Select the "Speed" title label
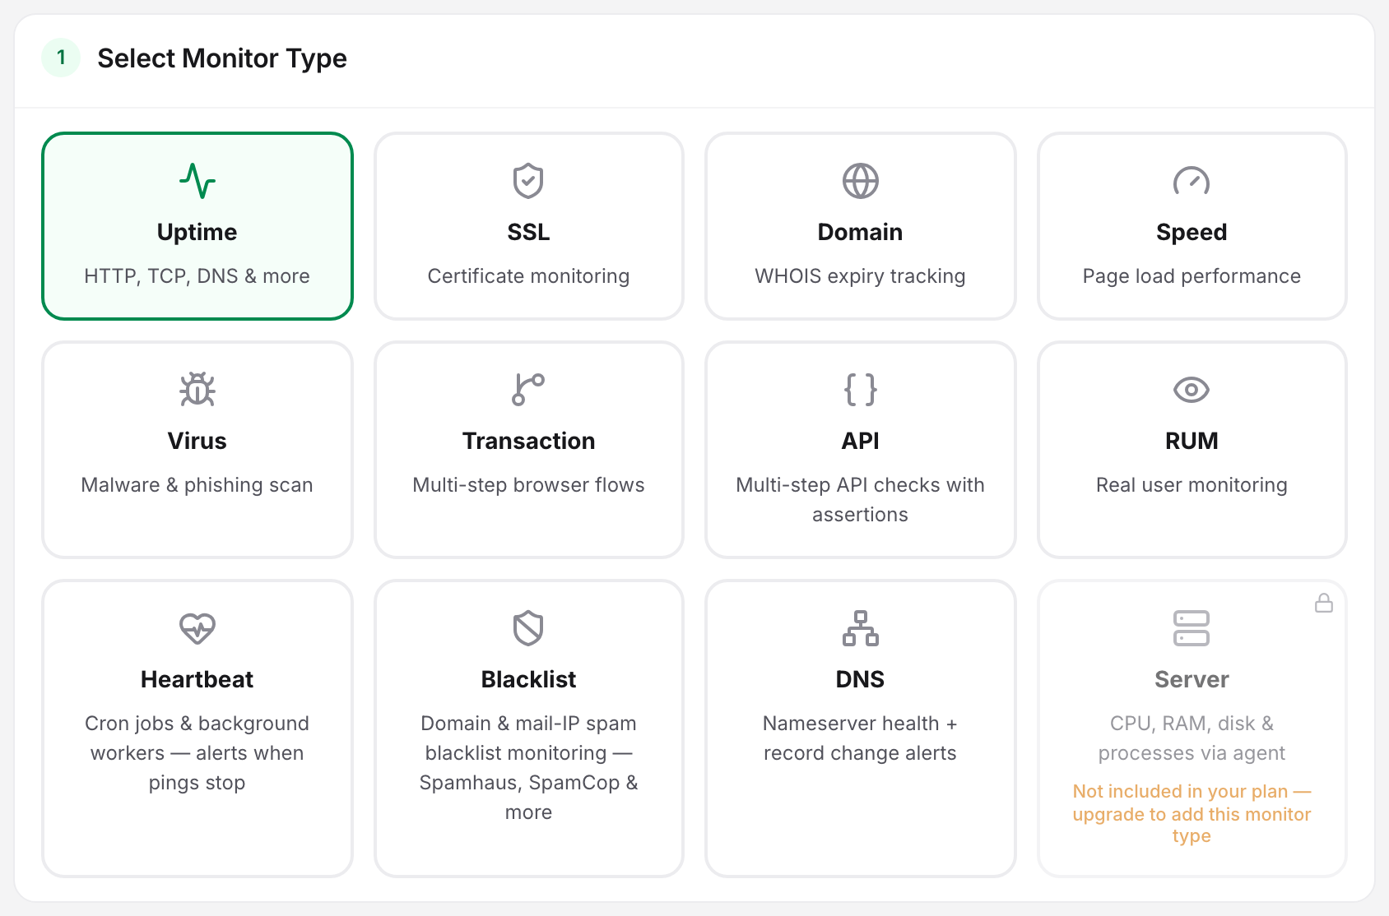Screen dimensions: 1389x916 [1192, 232]
